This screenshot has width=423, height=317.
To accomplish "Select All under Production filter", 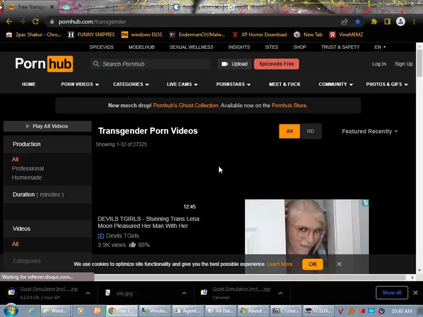I will coord(15,159).
